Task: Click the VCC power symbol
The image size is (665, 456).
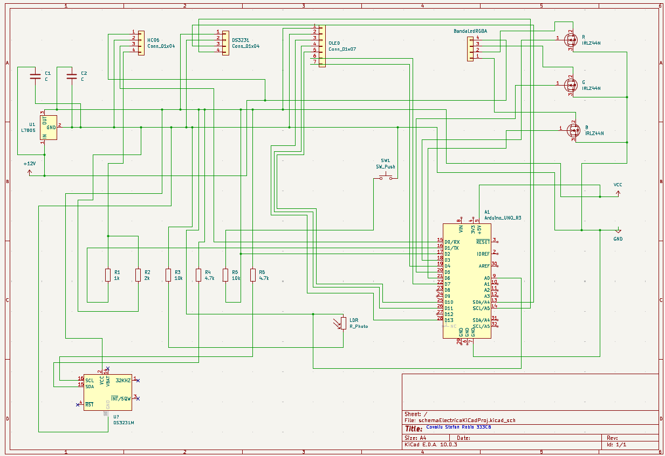Action: pyautogui.click(x=618, y=194)
